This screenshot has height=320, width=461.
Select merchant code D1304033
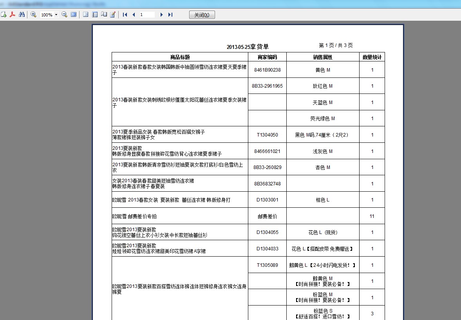pos(267,249)
